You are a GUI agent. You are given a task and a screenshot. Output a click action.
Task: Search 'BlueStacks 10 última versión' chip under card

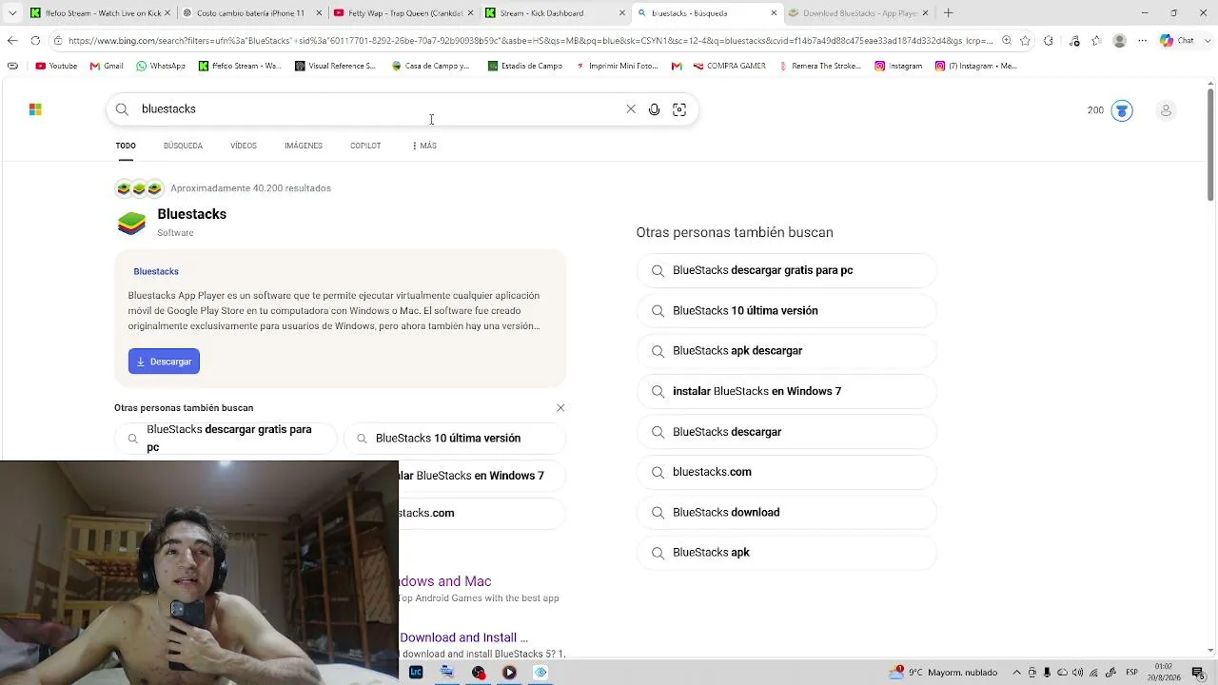454,439
